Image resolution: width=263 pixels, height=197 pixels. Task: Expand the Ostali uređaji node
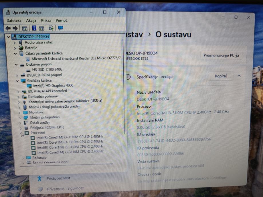pos(20,123)
